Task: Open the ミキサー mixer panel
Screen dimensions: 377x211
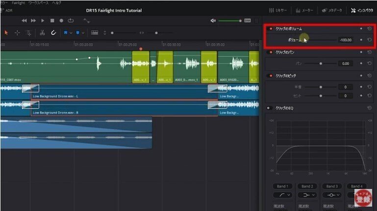Action: pyautogui.click(x=277, y=10)
